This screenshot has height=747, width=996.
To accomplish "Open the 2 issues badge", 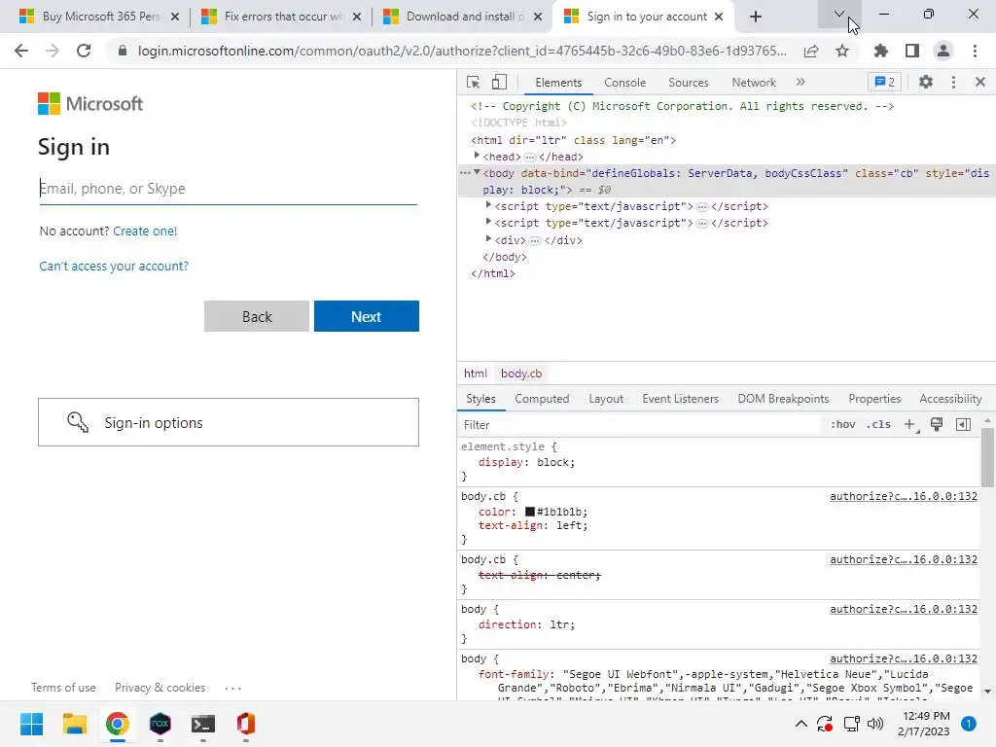I will [885, 82].
